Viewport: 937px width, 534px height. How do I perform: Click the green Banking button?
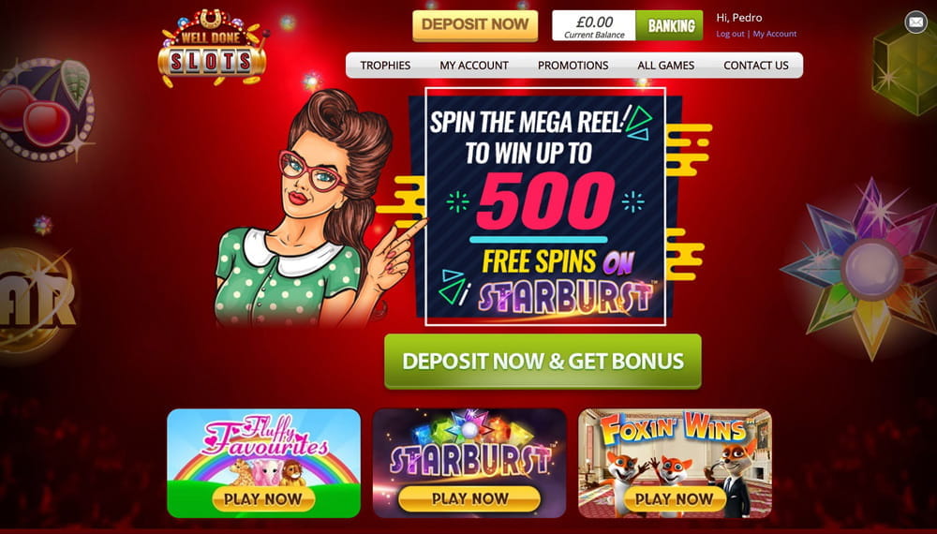coord(670,25)
